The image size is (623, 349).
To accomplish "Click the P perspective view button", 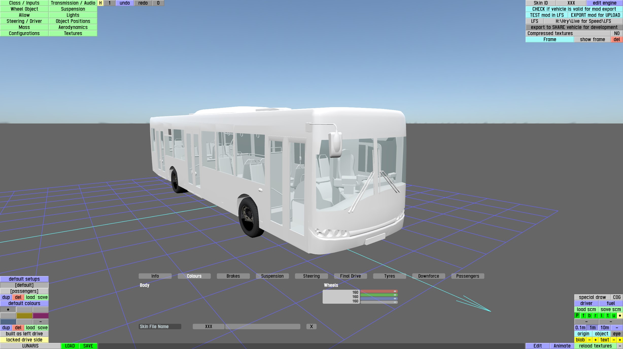I will (x=577, y=315).
